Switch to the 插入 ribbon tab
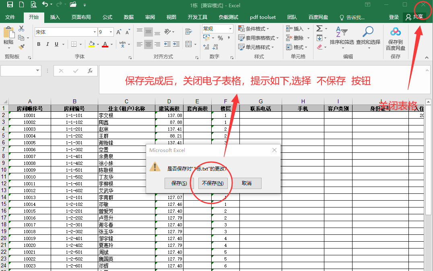The image size is (433, 271). tap(55, 17)
